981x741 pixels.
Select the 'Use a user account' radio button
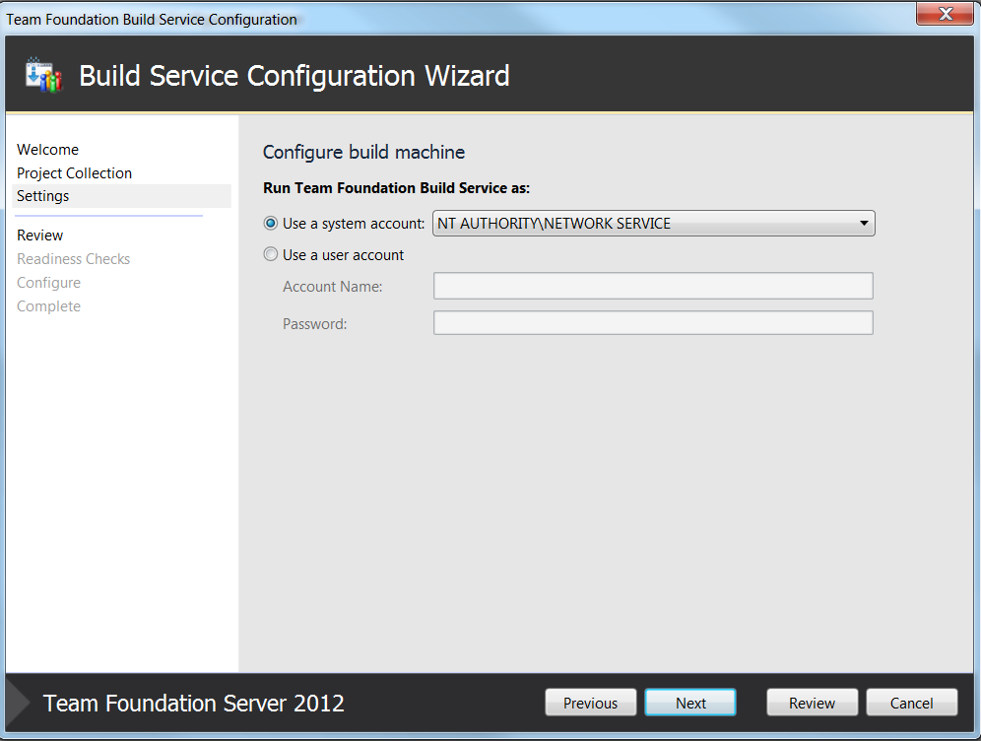(x=270, y=254)
